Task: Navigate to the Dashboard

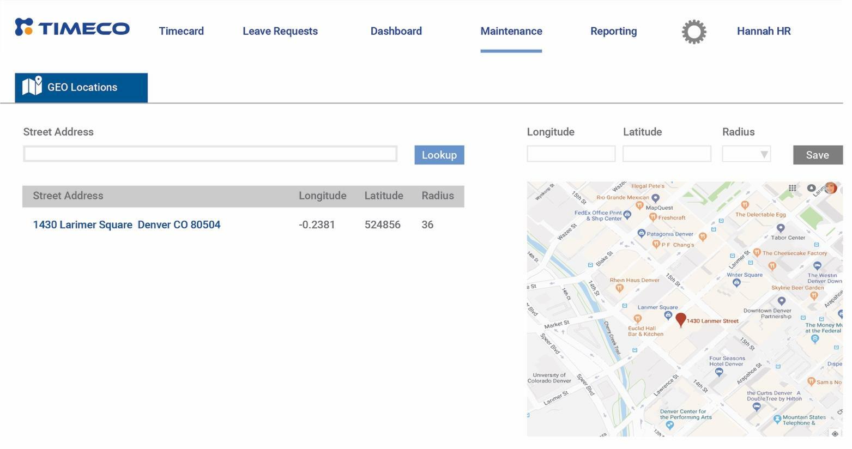Action: pyautogui.click(x=396, y=31)
